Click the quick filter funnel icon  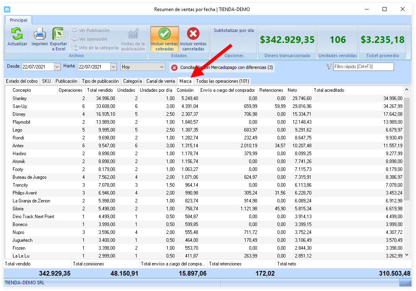329,67
